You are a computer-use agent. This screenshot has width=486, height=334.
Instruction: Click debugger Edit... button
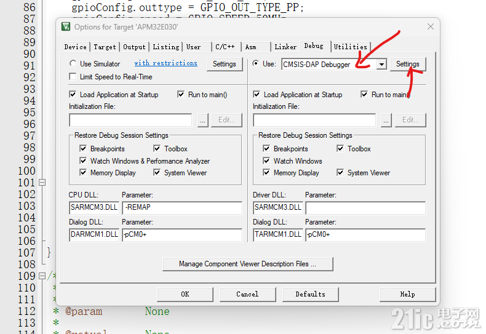(410, 120)
